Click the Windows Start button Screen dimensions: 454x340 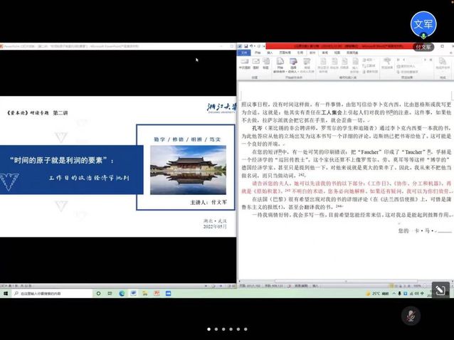6,293
